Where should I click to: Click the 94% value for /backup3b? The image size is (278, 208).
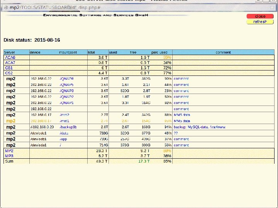tap(168, 127)
